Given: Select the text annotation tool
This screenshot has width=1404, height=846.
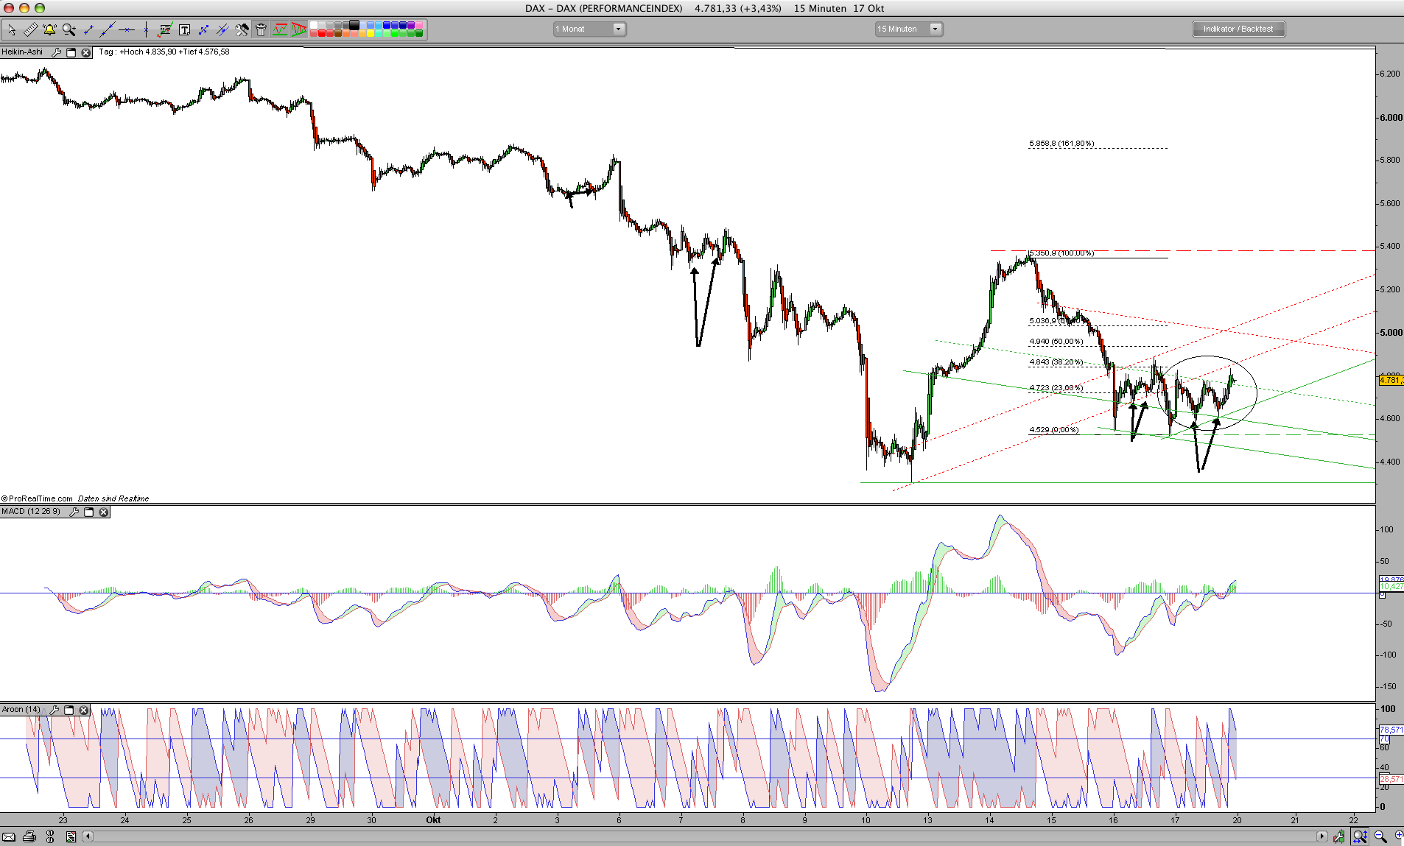Looking at the screenshot, I should coord(184,29).
